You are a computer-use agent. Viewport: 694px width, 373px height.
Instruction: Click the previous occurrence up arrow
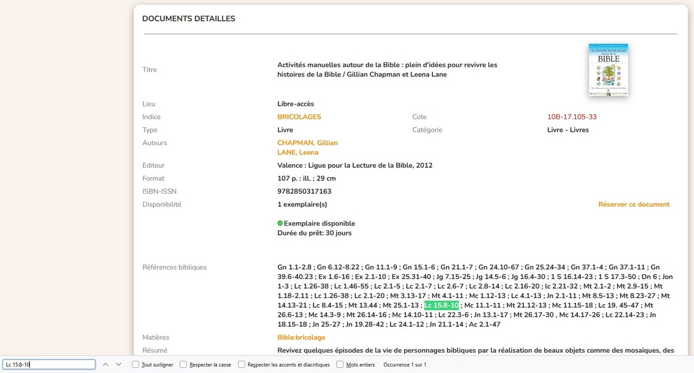[x=105, y=364]
